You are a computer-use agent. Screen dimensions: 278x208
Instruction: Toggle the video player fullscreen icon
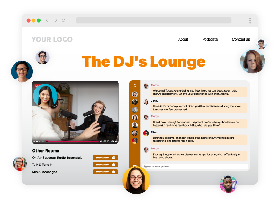[108, 141]
